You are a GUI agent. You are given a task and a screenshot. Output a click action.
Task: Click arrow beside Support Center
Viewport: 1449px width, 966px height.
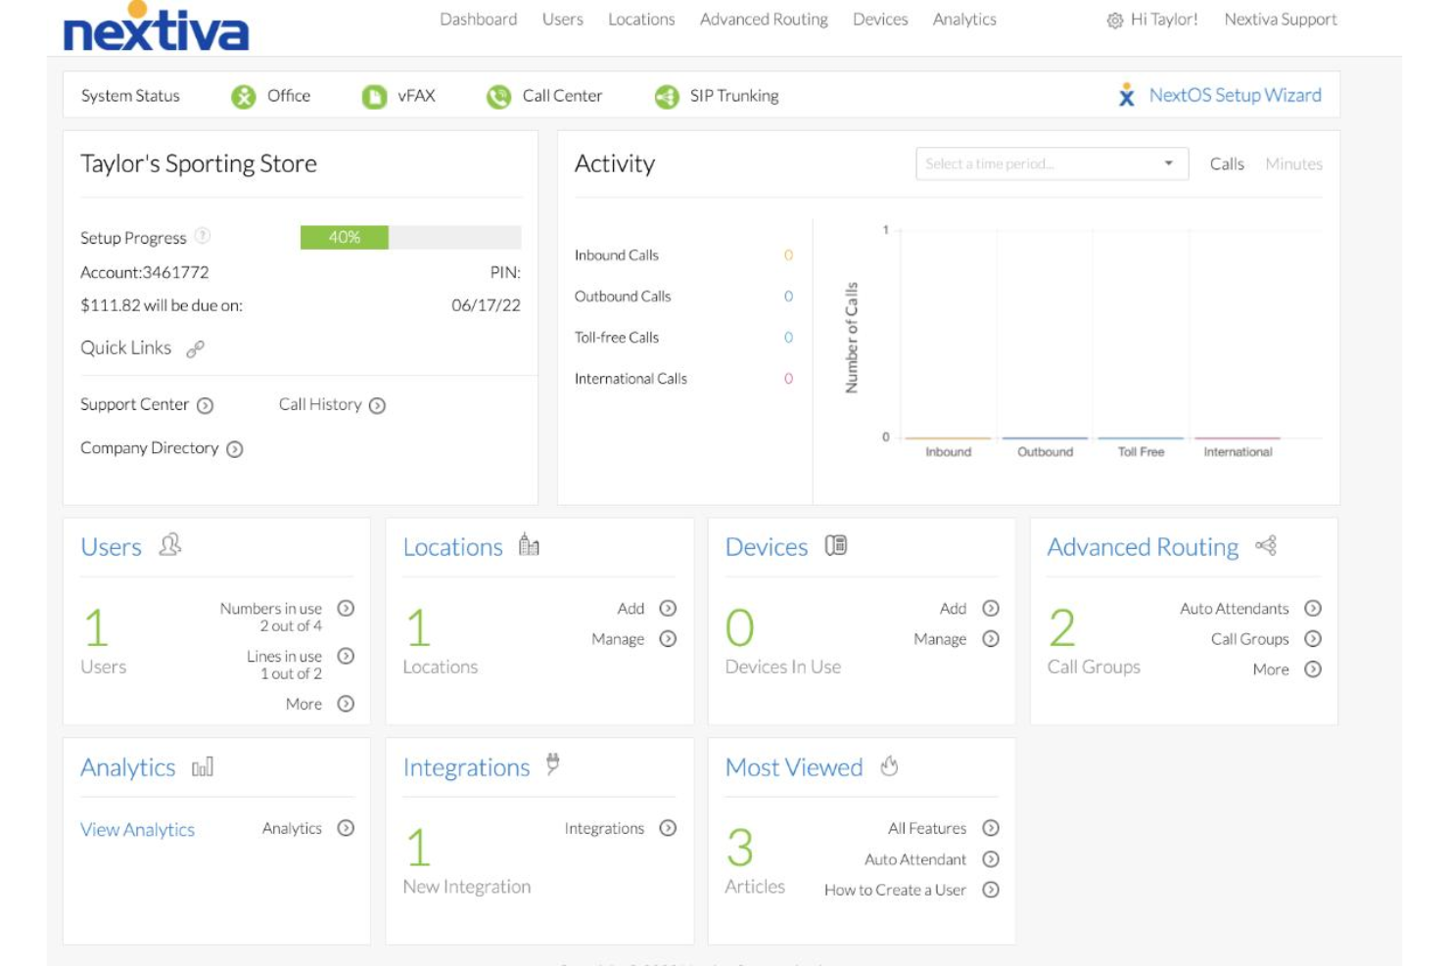pos(205,406)
